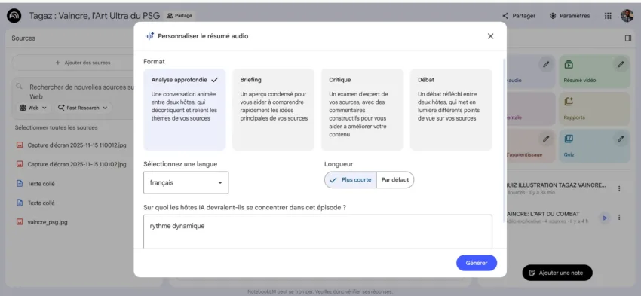
Task: Select the Débat format card
Action: click(x=451, y=109)
